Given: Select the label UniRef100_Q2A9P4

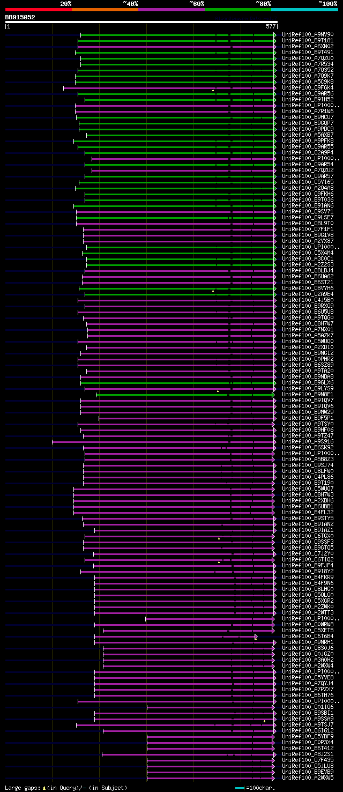Looking at the screenshot, I should pos(308,153).
